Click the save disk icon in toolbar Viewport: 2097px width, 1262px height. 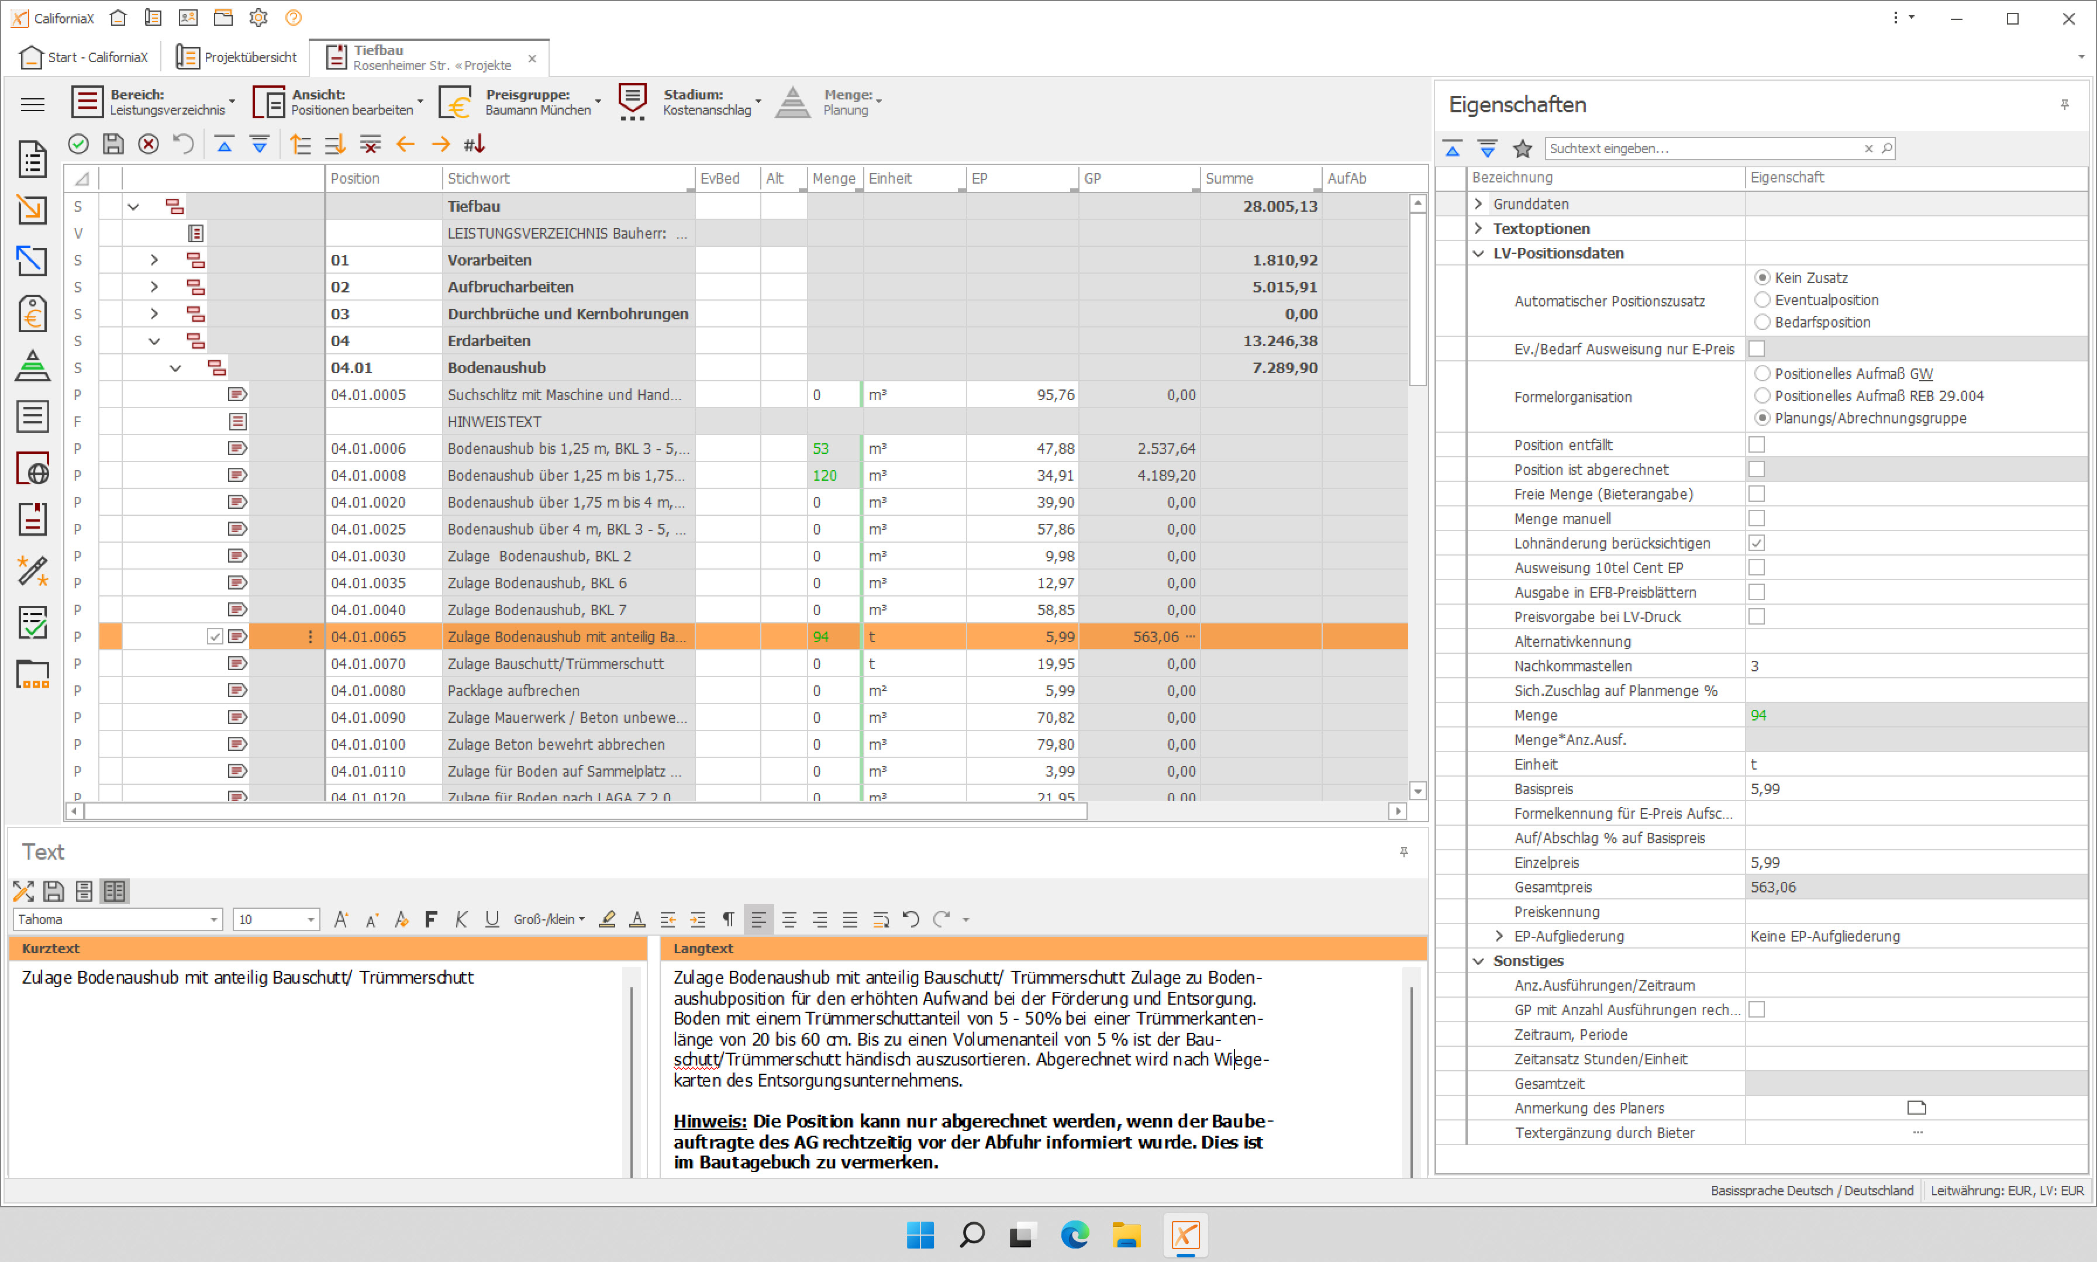pos(113,144)
